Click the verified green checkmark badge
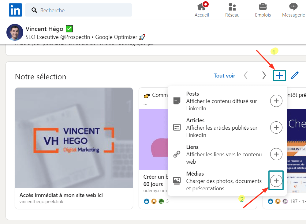The image size is (306, 224). click(69, 29)
